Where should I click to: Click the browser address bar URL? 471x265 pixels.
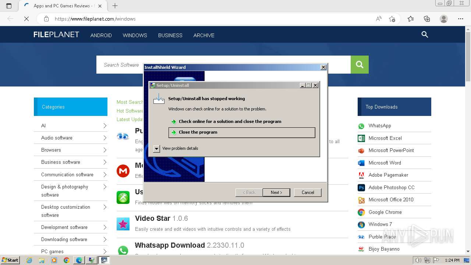(x=95, y=19)
